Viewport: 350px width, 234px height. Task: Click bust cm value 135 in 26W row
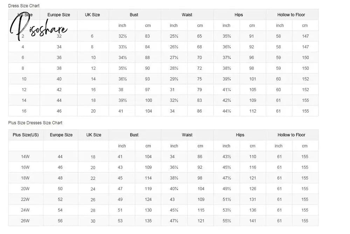click(x=148, y=221)
